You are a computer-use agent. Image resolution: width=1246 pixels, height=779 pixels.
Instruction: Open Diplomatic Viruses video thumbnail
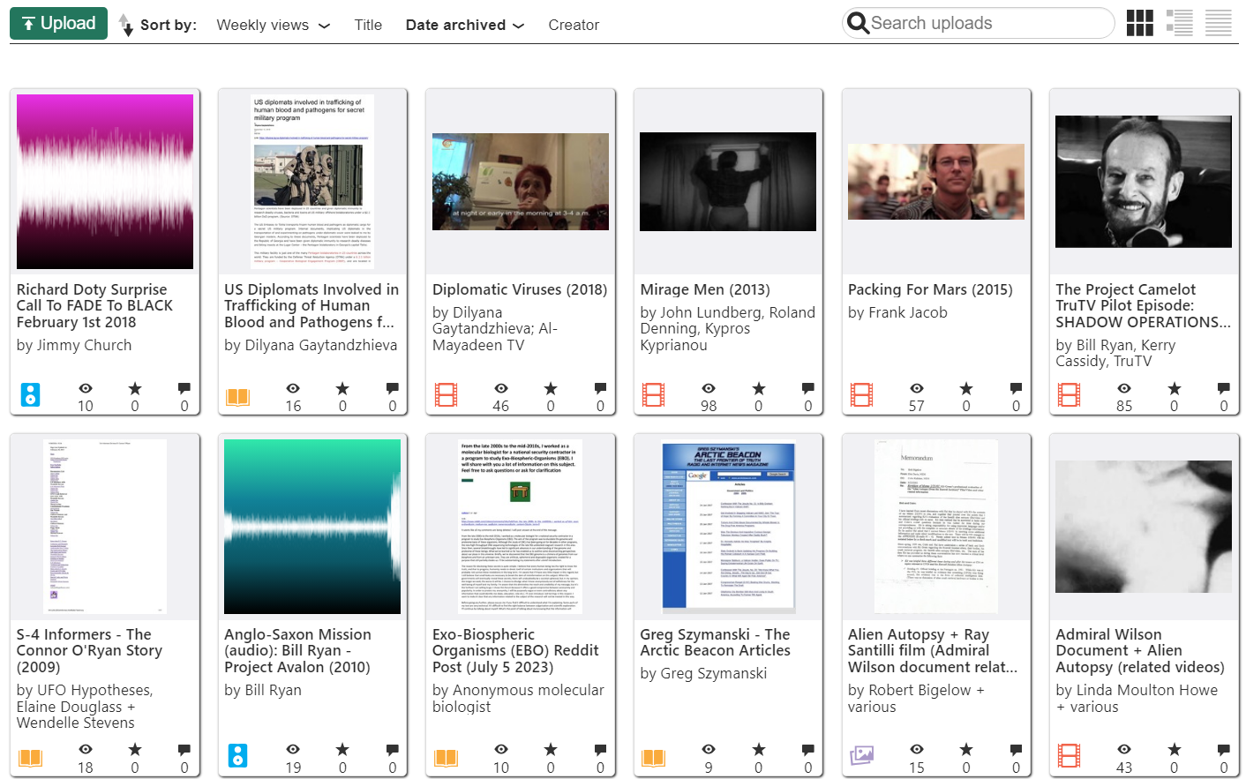click(521, 182)
